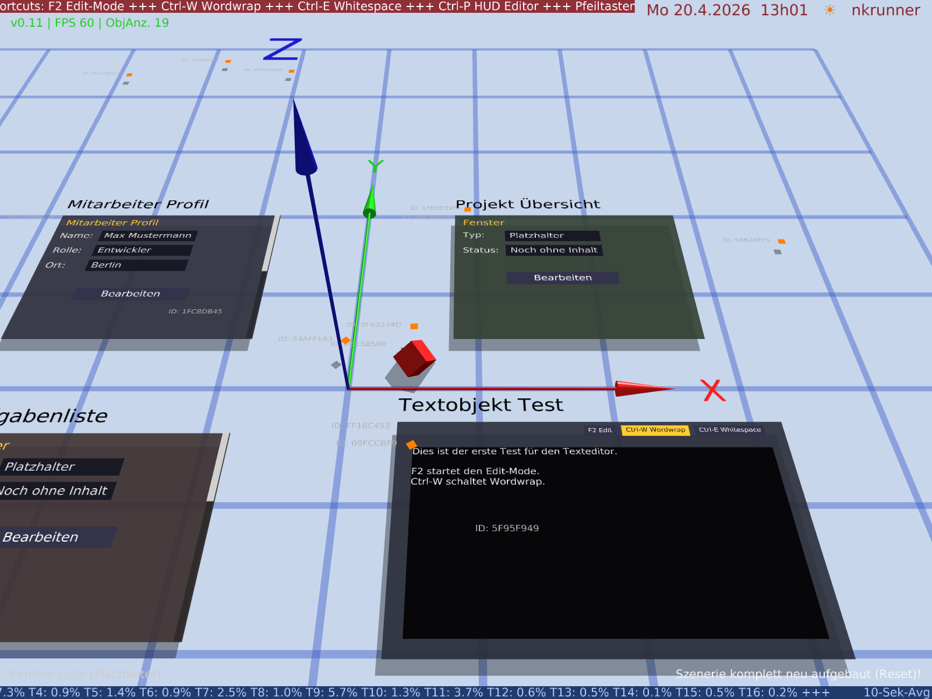Click orange marker beside ID 8A628FF1
932x699 pixels.
coord(781,241)
